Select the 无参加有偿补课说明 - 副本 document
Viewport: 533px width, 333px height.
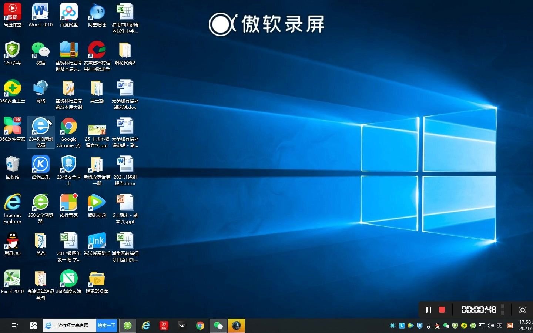tap(125, 132)
